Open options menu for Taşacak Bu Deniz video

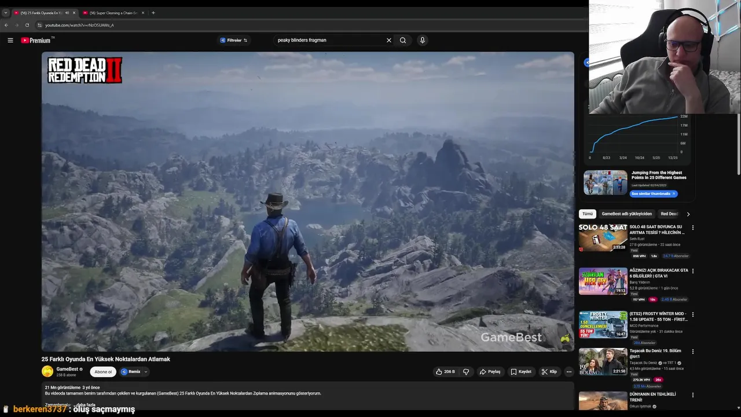[693, 352]
